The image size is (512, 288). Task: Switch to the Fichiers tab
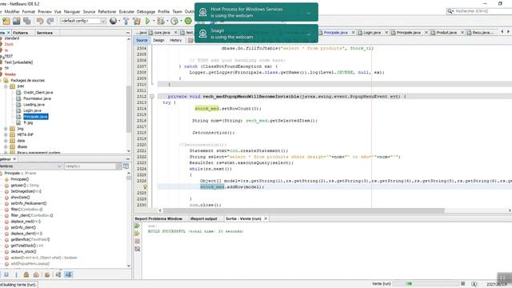[x=21, y=33]
